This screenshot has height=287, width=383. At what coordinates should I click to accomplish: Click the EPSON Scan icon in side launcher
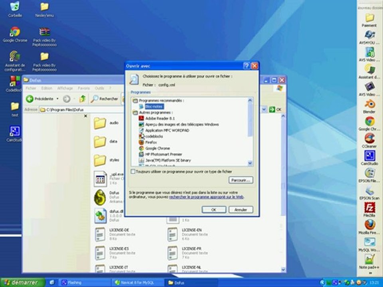369,192
